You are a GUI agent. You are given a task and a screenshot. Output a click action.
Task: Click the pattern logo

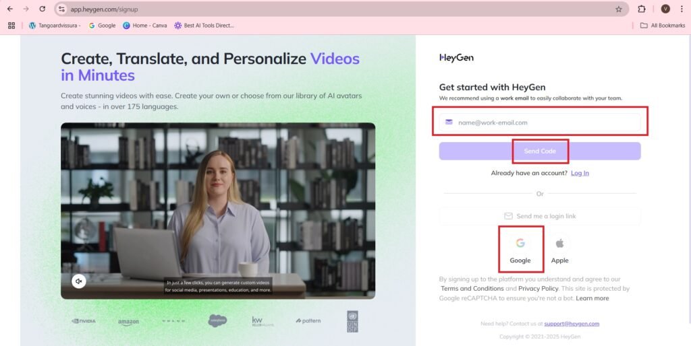(x=308, y=321)
